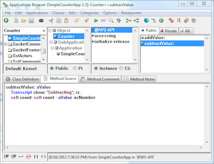Expand the SocketComm folder node
Screen dimensions: 214x164
(6, 44)
